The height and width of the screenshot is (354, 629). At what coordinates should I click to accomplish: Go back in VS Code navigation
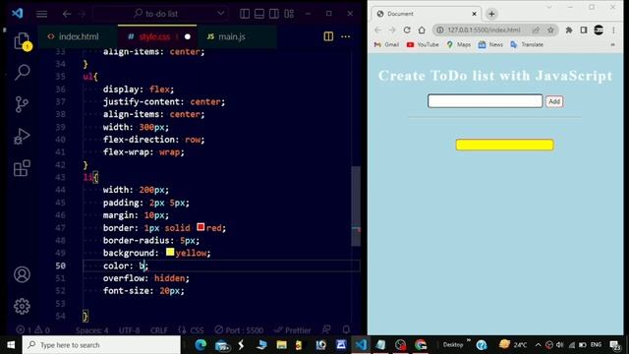point(67,14)
